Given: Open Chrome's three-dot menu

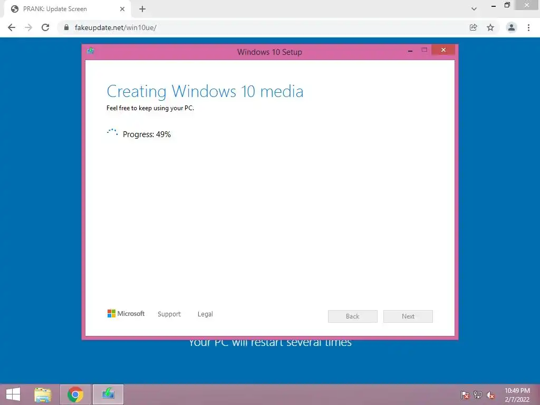Looking at the screenshot, I should tap(528, 27).
